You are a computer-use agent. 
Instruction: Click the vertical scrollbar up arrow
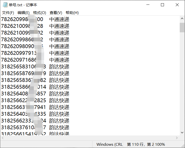click(182, 19)
